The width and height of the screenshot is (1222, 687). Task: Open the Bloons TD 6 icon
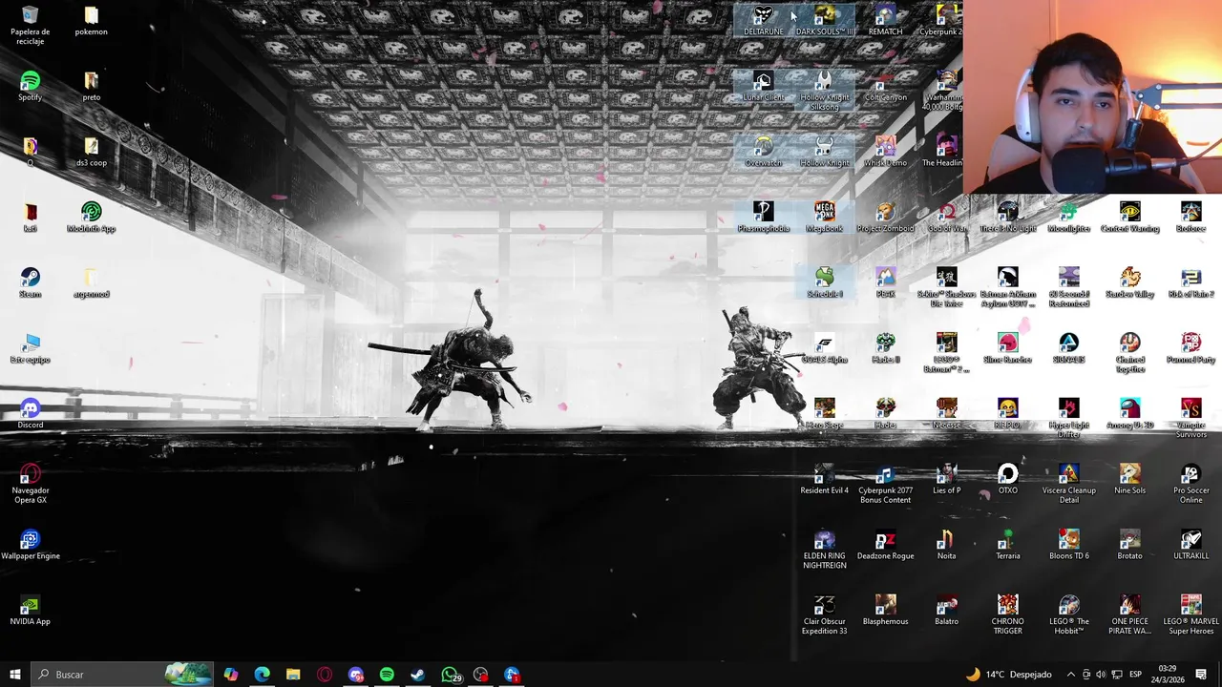(1068, 545)
